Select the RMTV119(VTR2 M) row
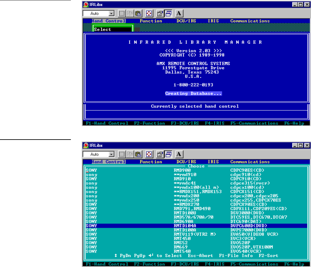Image resolution: width=311 pixels, height=267 pixels. click(196, 234)
